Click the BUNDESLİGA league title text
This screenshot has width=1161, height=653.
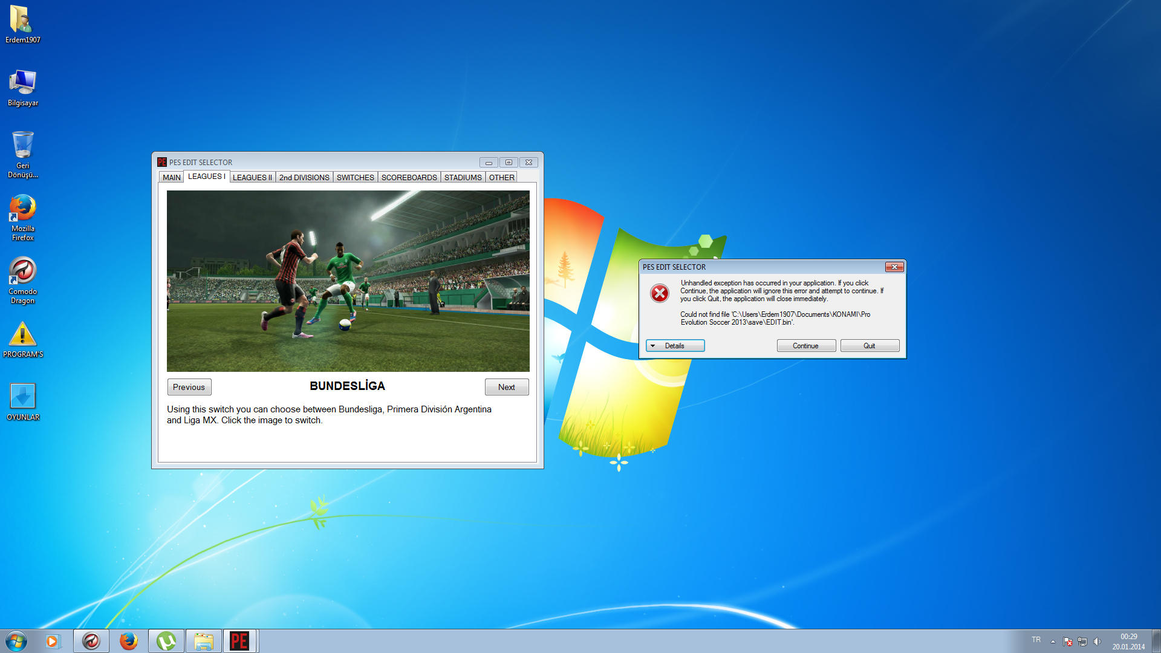(x=348, y=386)
